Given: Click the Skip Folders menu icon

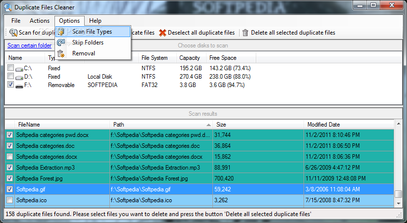Looking at the screenshot, I should pos(61,42).
